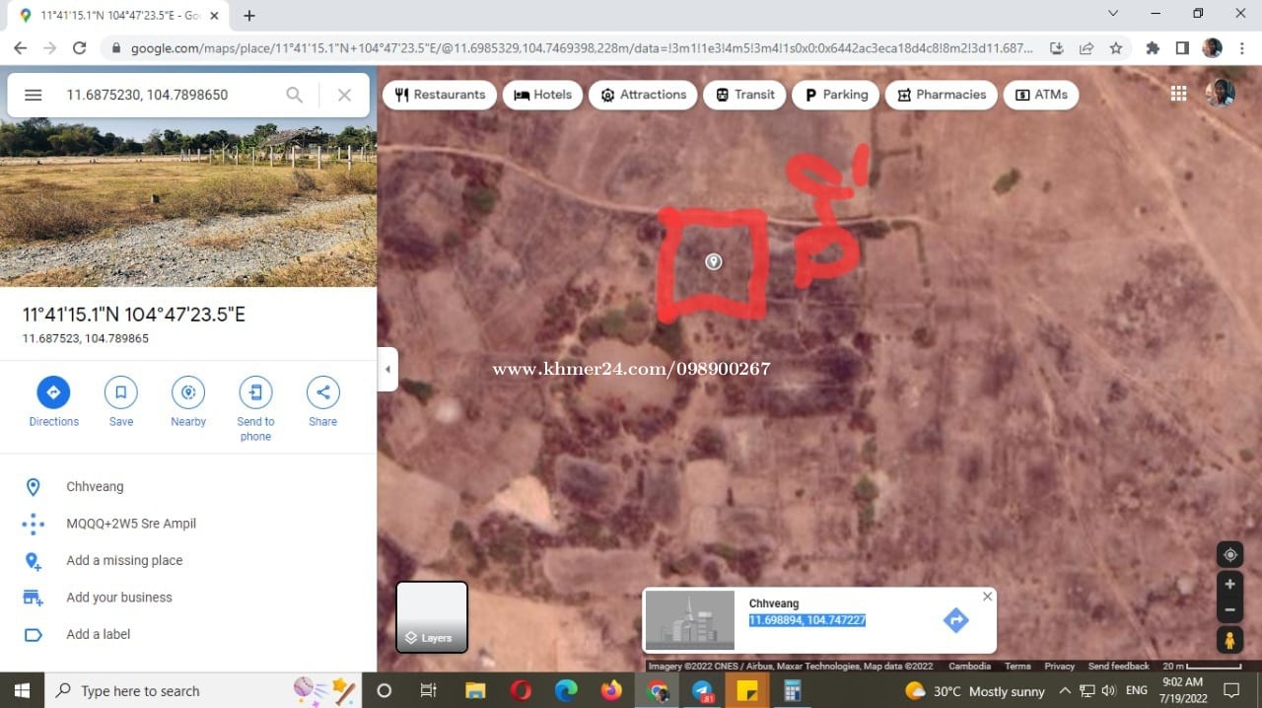Filter map by Hotels
The height and width of the screenshot is (708, 1262).
542,95
